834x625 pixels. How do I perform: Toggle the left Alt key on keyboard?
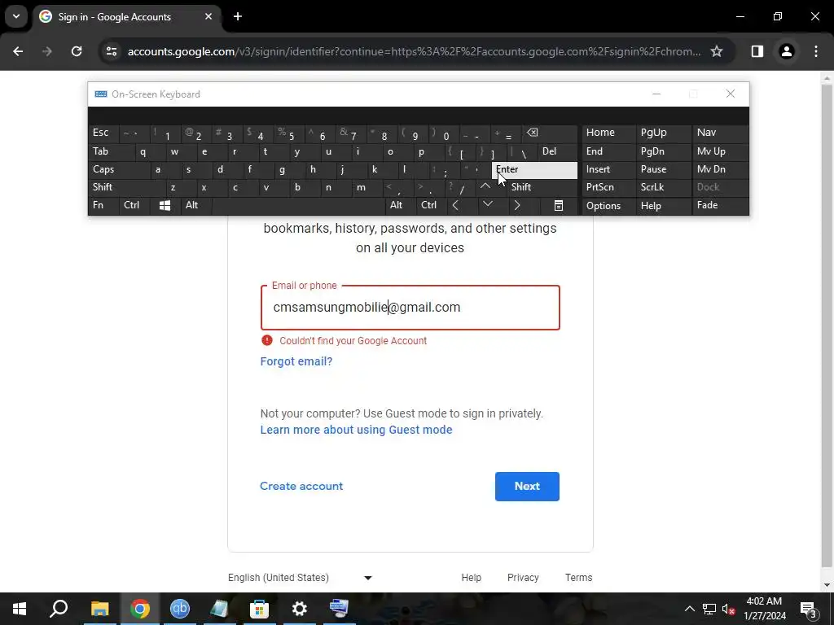[x=195, y=205]
